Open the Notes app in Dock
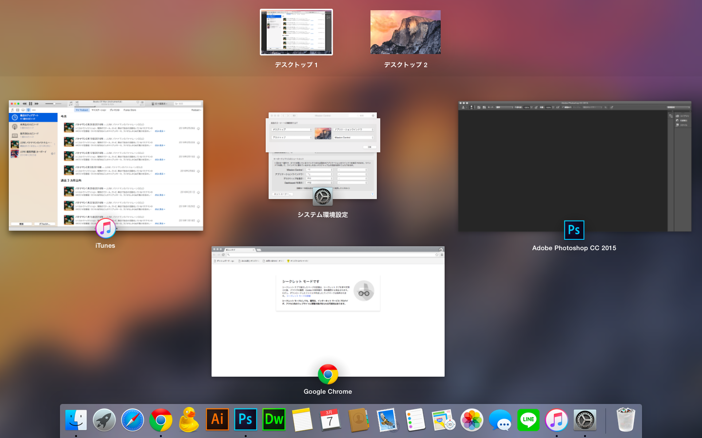The width and height of the screenshot is (702, 438). click(302, 420)
